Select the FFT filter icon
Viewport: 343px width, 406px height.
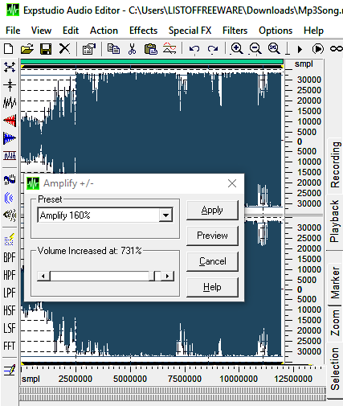point(10,346)
